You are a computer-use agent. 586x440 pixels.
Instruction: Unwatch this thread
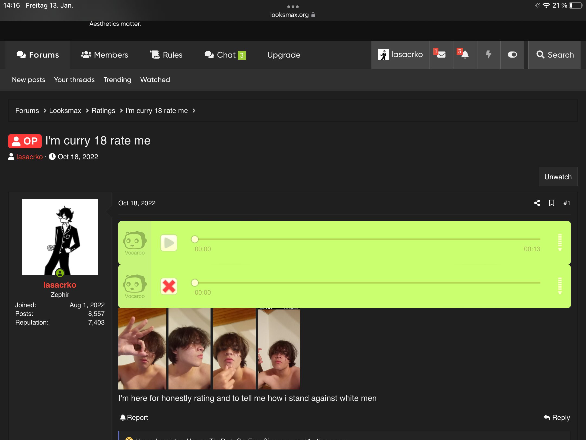[x=558, y=177]
